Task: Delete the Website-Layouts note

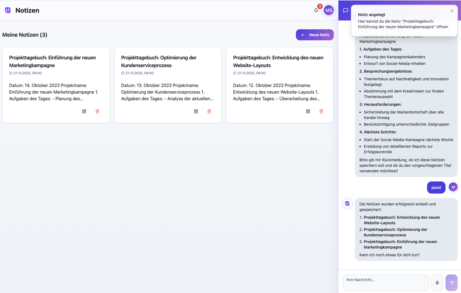Action: [321, 111]
